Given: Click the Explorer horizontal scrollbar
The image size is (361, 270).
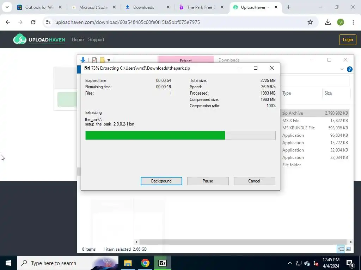Looking at the screenshot, I should pos(243,242).
